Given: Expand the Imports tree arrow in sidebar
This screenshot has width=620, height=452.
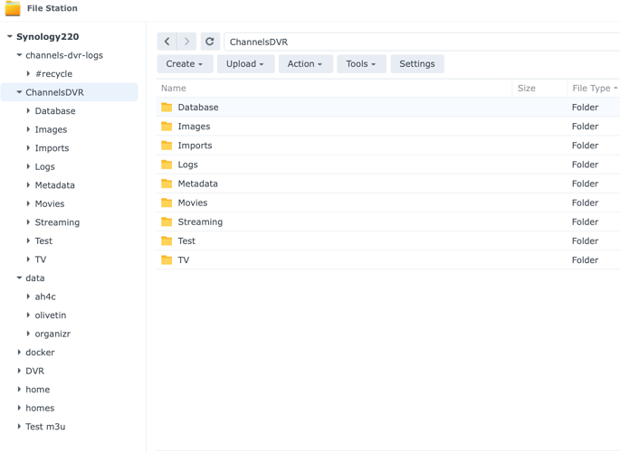Looking at the screenshot, I should [x=28, y=148].
